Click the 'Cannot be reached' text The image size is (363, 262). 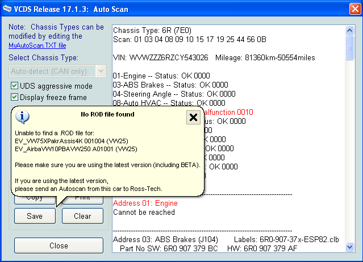point(144,212)
